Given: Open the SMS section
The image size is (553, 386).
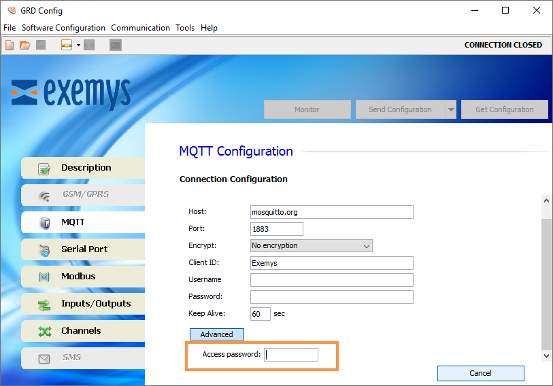Looking at the screenshot, I should click(83, 358).
